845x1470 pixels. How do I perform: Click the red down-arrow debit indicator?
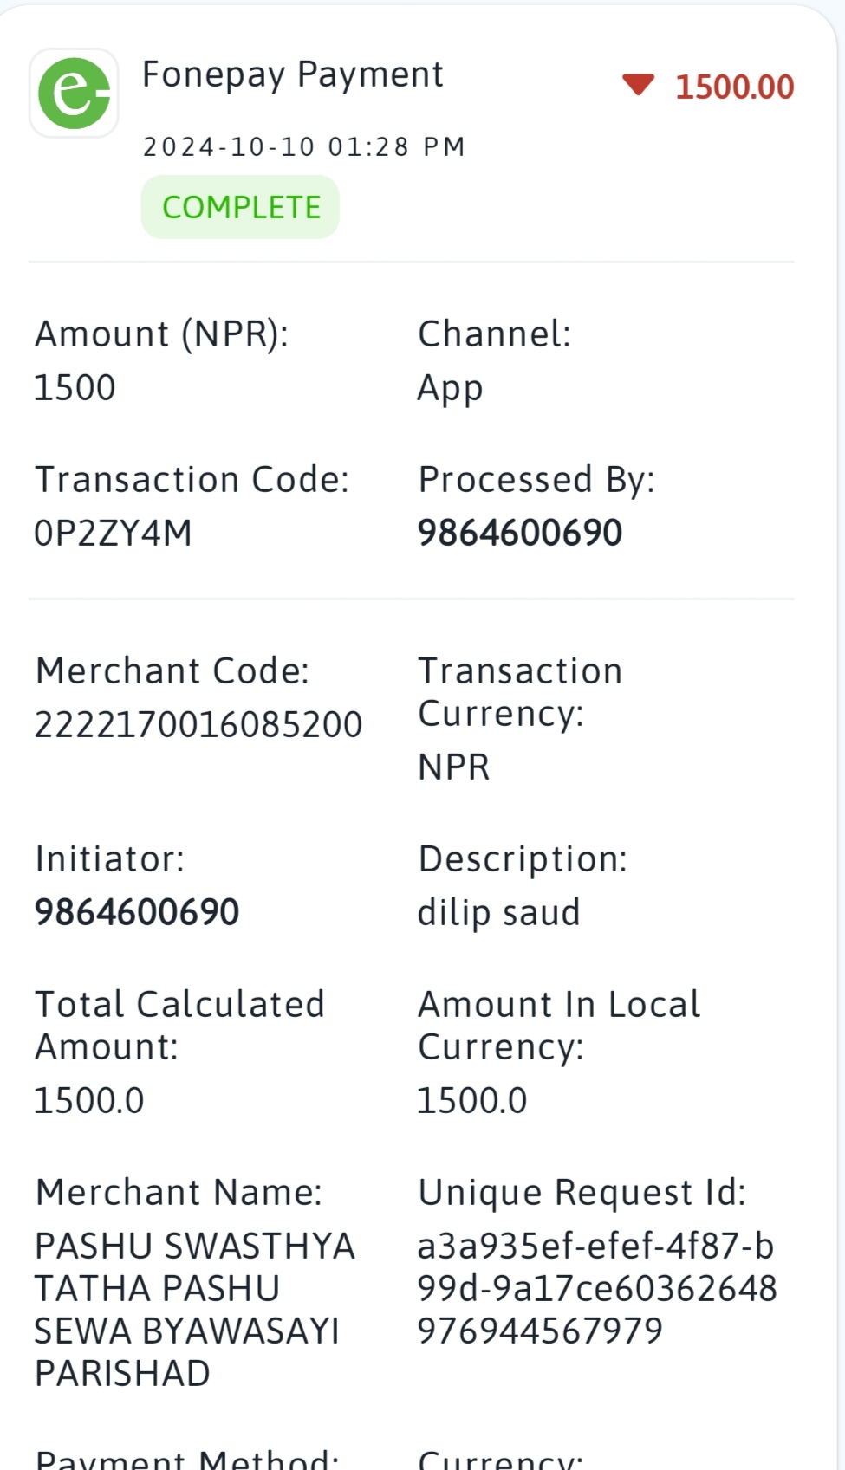(x=638, y=85)
